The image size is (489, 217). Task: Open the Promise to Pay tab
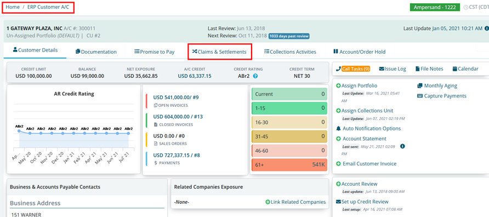coord(155,52)
